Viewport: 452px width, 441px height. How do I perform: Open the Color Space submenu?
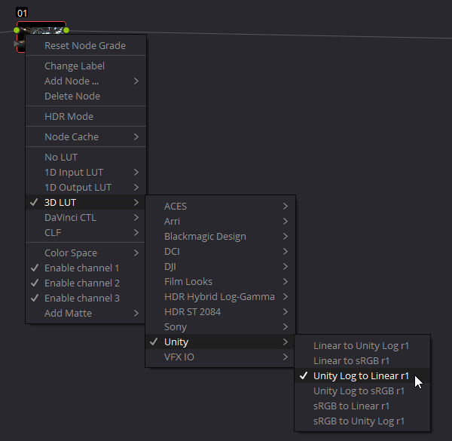(x=86, y=253)
